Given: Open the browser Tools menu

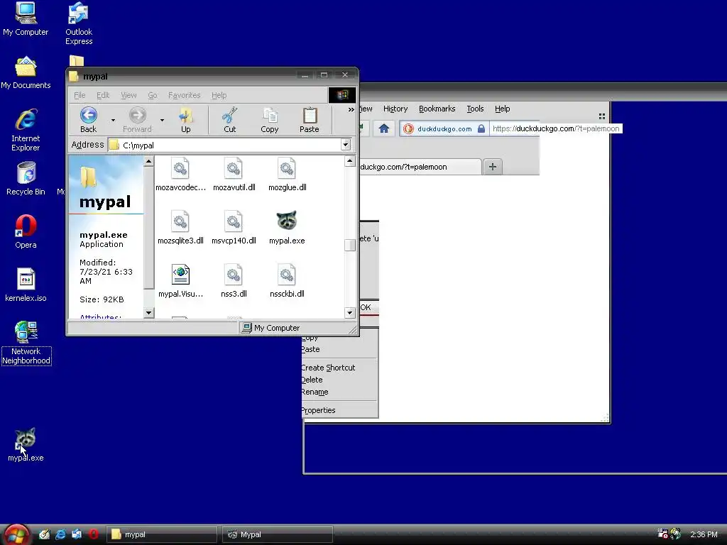Looking at the screenshot, I should (475, 109).
